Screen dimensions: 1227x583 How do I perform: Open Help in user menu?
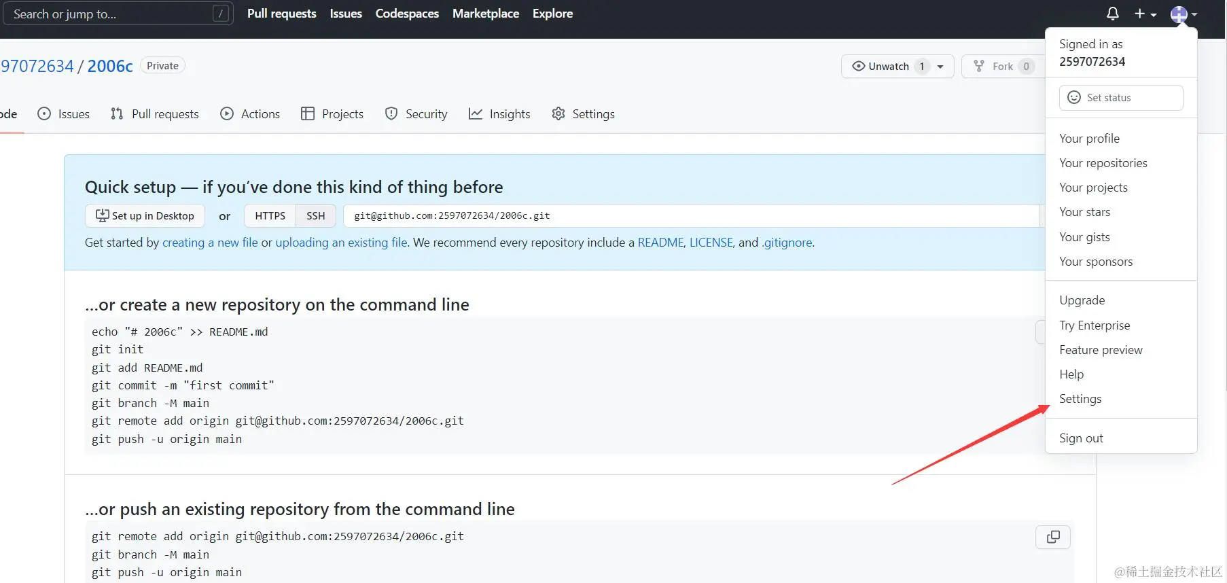click(1071, 374)
